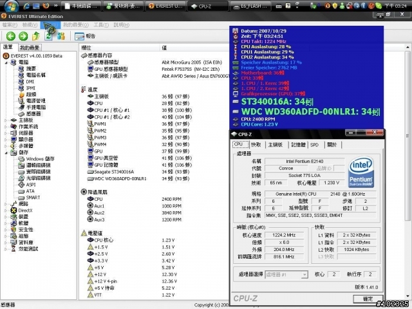Open the 檢視(V) menu

(30, 25)
